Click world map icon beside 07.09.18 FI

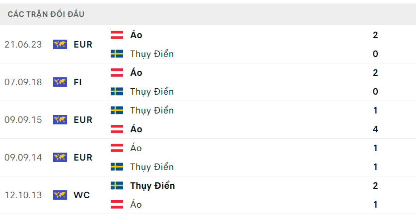click(x=60, y=82)
